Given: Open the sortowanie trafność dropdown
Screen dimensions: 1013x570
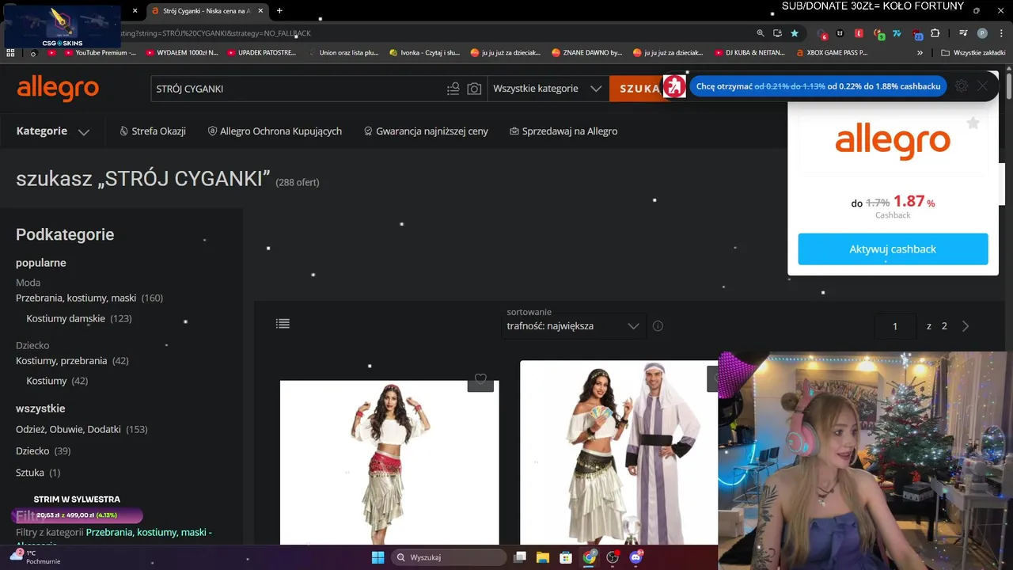Looking at the screenshot, I should [x=573, y=326].
